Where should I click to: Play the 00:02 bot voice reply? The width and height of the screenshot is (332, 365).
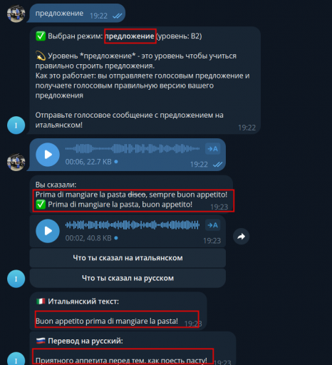48,231
